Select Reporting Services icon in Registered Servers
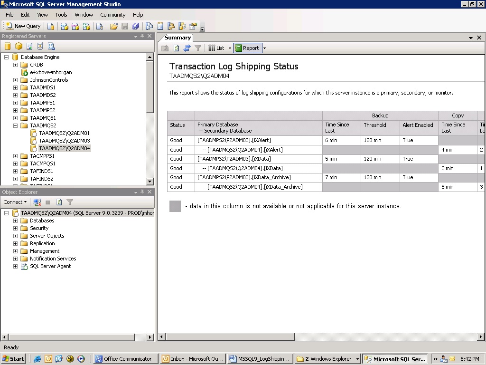The height and width of the screenshot is (365, 486). pos(29,46)
